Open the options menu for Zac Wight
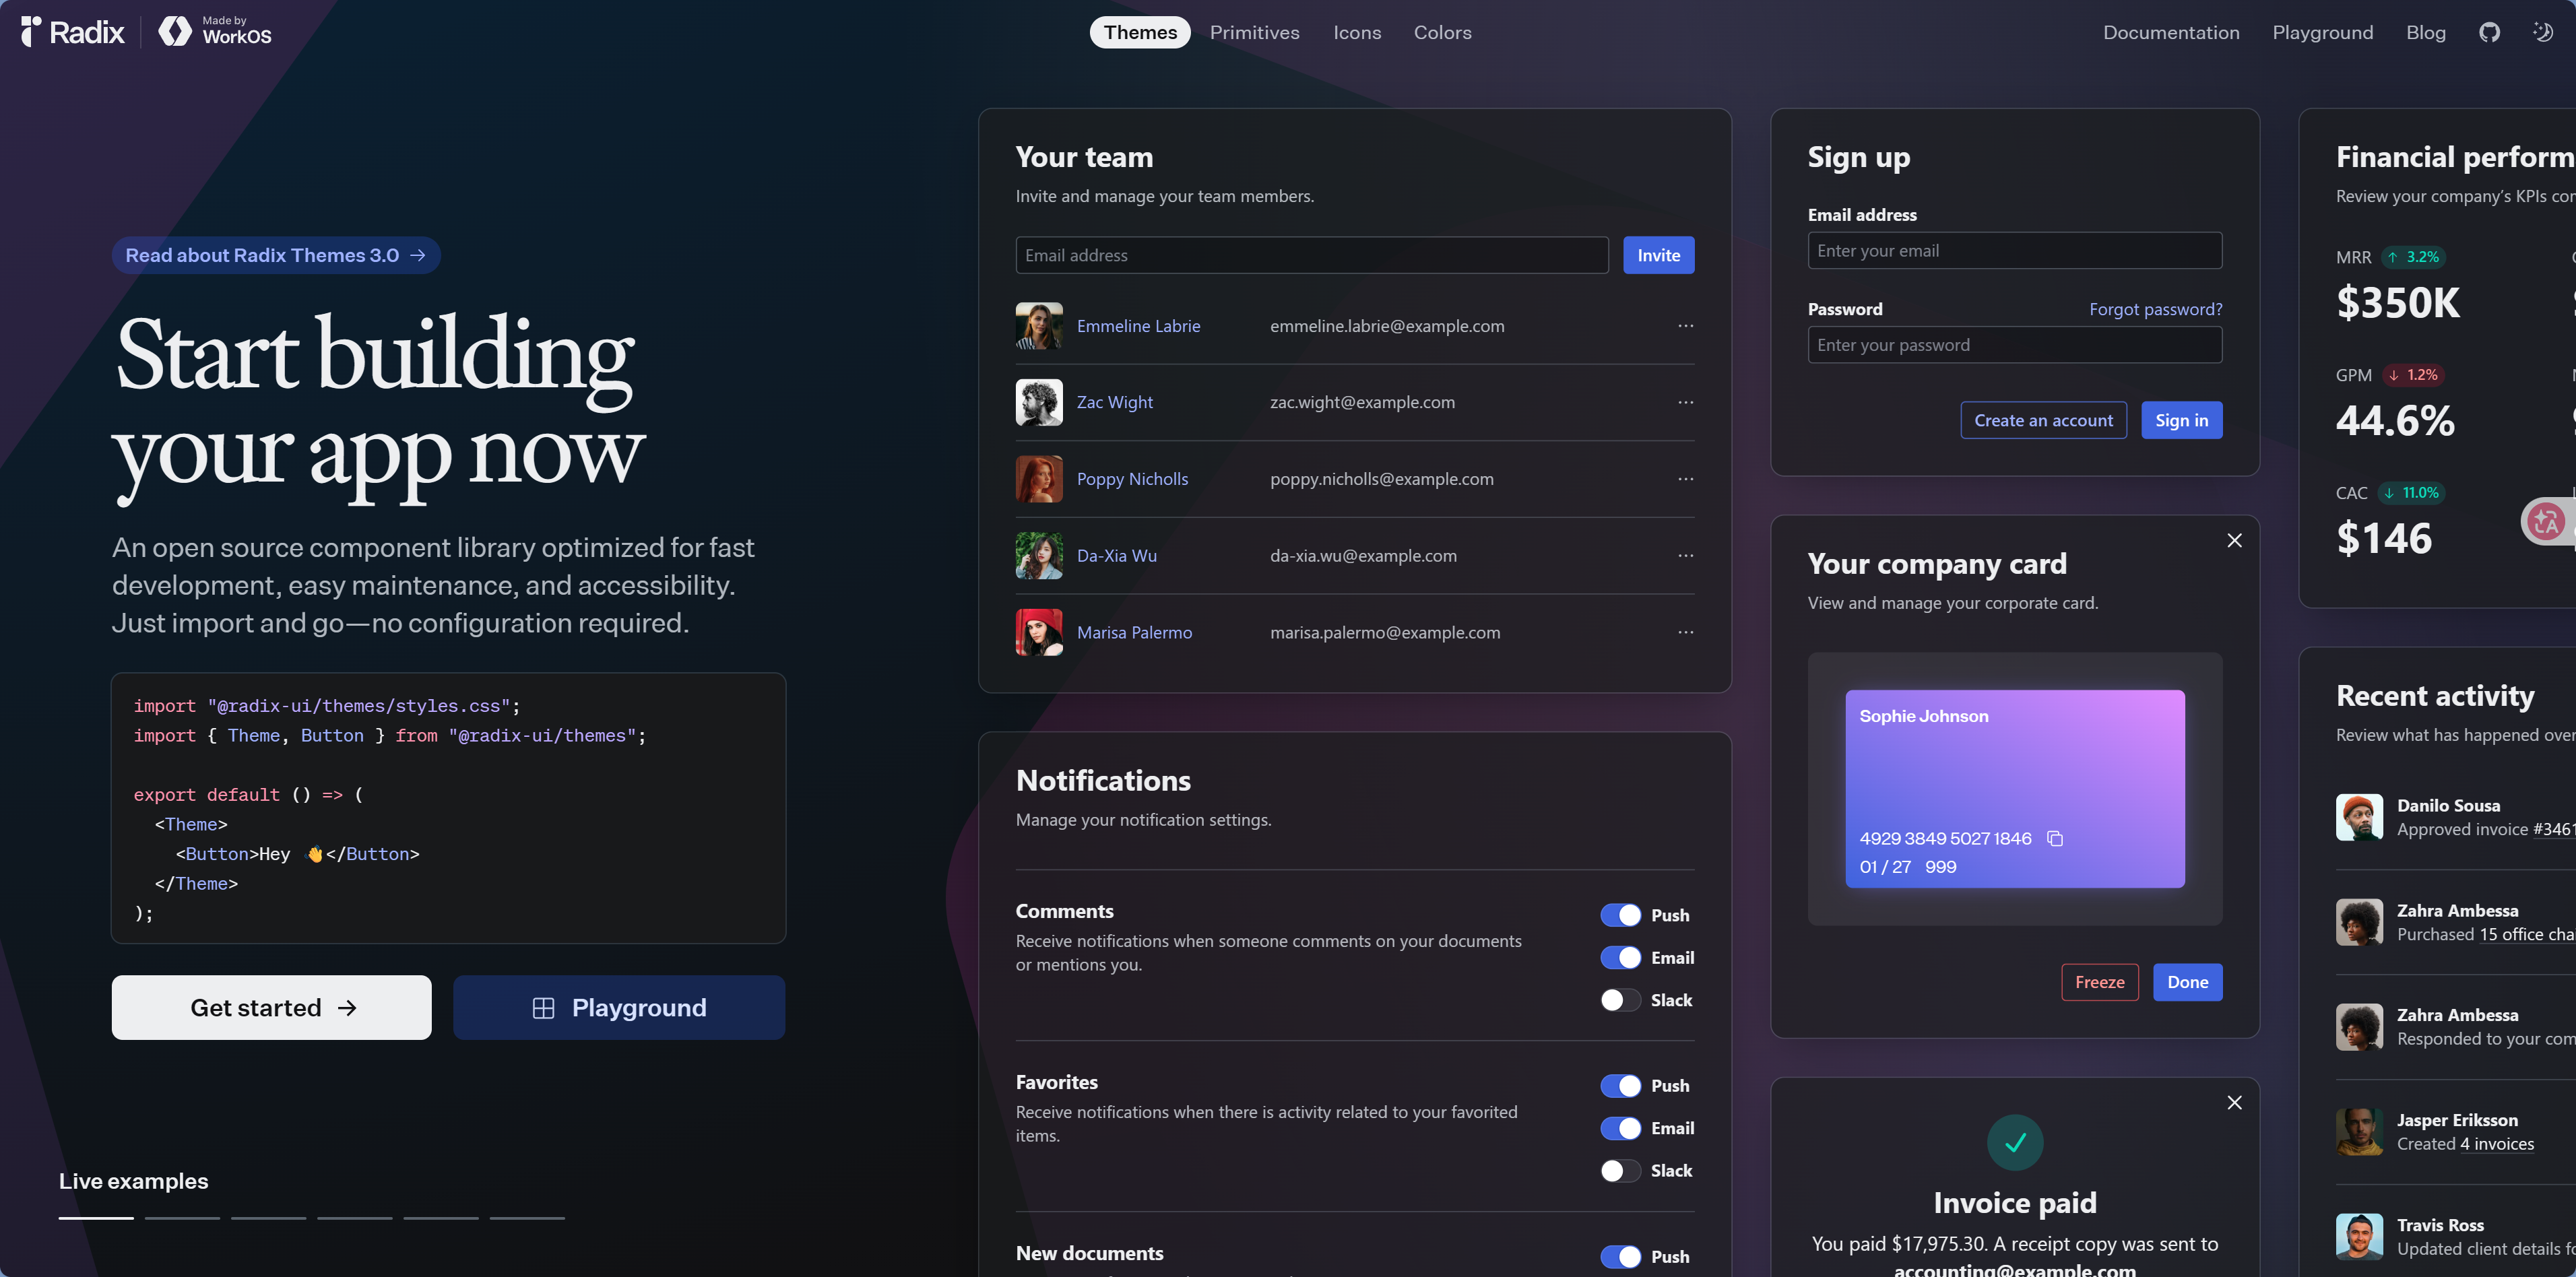The width and height of the screenshot is (2576, 1277). (x=1685, y=402)
